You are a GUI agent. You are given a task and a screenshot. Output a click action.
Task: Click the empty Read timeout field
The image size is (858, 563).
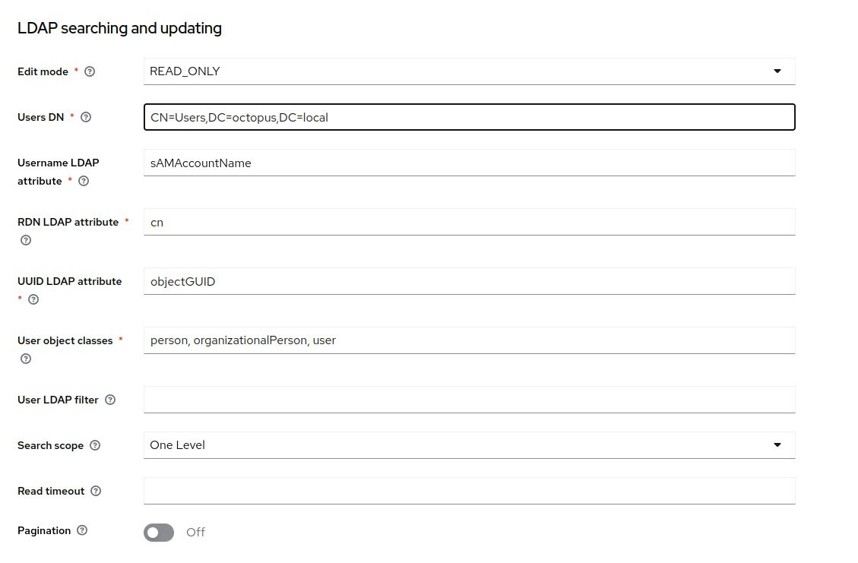coord(469,491)
